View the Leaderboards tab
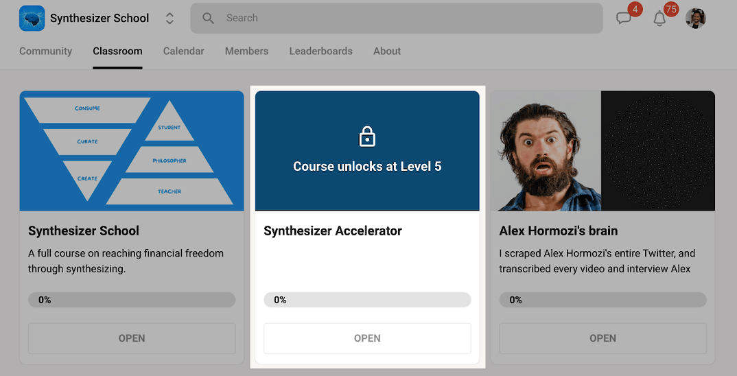 point(320,51)
